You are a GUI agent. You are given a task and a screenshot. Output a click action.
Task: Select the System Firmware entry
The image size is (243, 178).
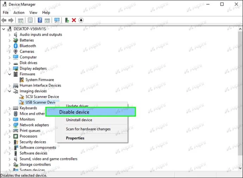[x=40, y=80]
